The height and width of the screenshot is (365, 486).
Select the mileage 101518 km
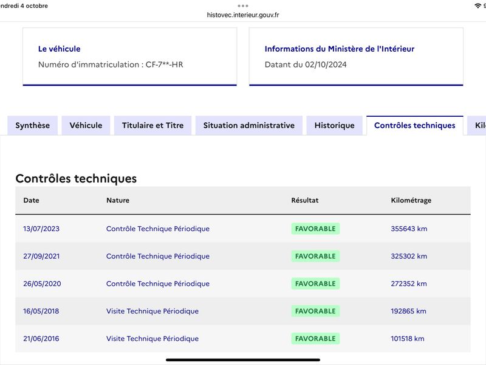coord(407,339)
